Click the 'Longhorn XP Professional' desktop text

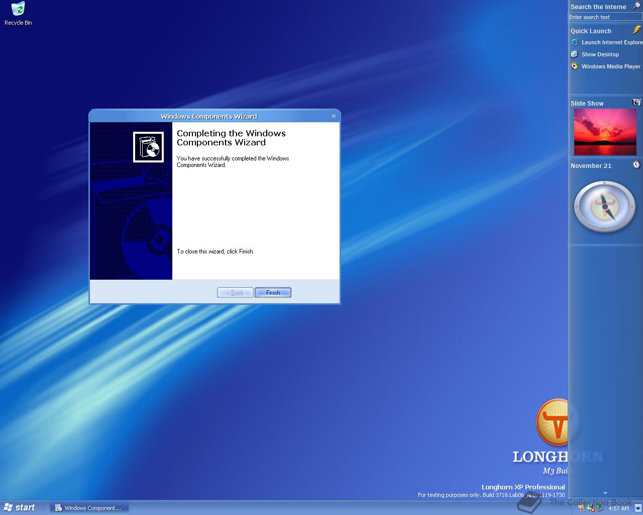pos(523,487)
